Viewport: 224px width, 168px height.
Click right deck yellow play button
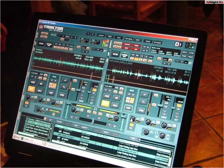(x=105, y=104)
